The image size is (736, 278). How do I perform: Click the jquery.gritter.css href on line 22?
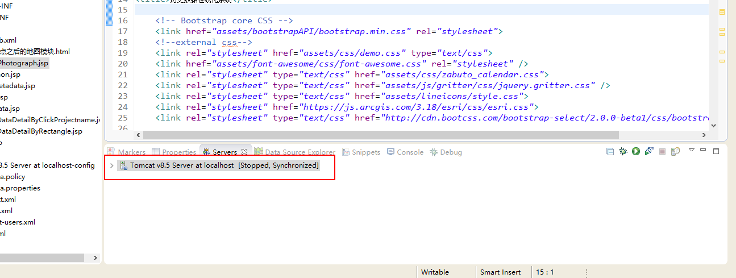pyautogui.click(x=489, y=85)
